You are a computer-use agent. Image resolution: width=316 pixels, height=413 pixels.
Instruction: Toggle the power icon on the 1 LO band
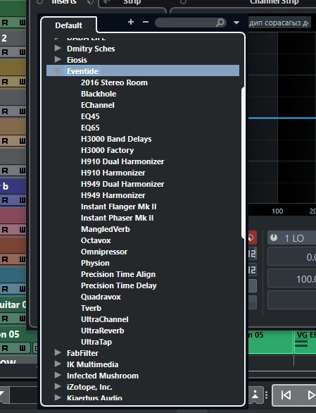[x=274, y=238]
